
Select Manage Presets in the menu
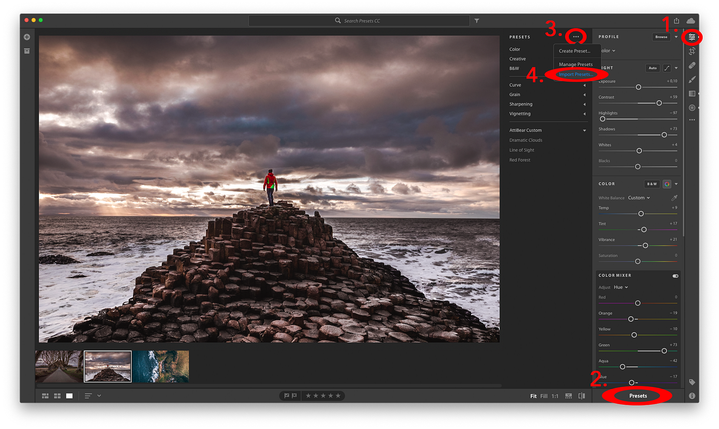click(x=576, y=64)
